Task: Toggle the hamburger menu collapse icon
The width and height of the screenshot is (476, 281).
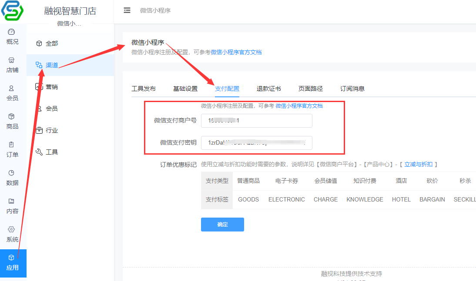Action: pyautogui.click(x=127, y=10)
